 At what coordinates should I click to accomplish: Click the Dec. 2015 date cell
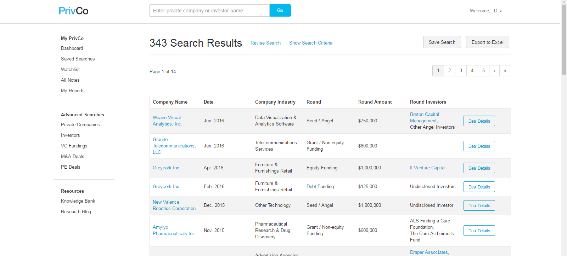pos(214,205)
